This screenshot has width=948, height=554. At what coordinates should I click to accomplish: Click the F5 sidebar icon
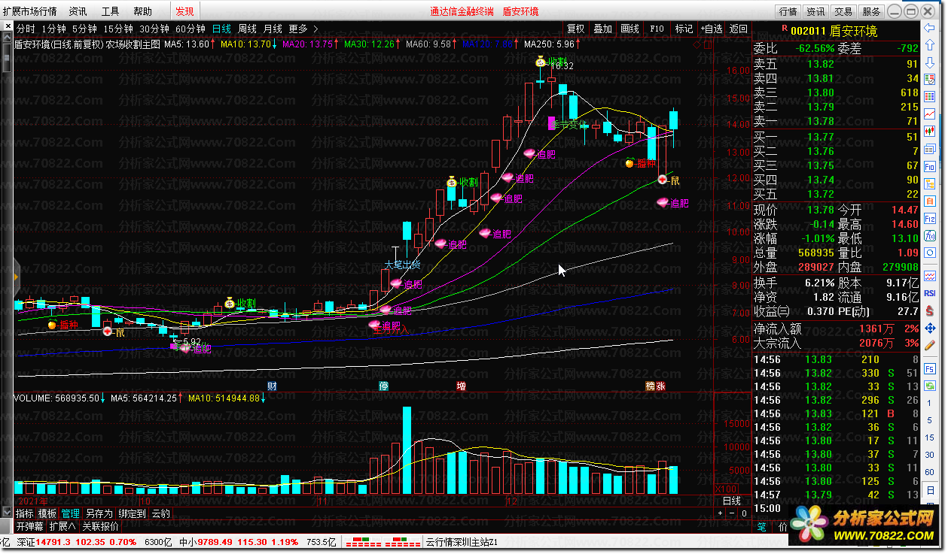coord(929,368)
